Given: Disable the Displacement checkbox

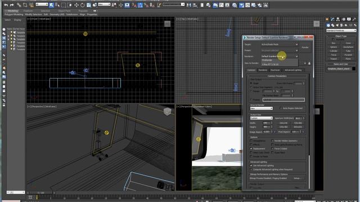Looking at the screenshot, I should pyautogui.click(x=251, y=149).
